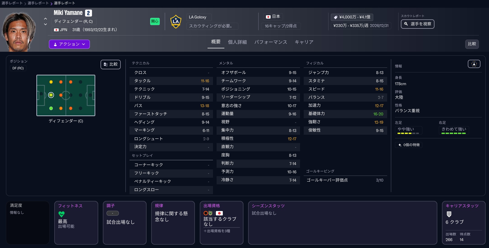489x248 pixels.
Task: Click the Japan flag in 出場資格 card
Action: click(219, 213)
